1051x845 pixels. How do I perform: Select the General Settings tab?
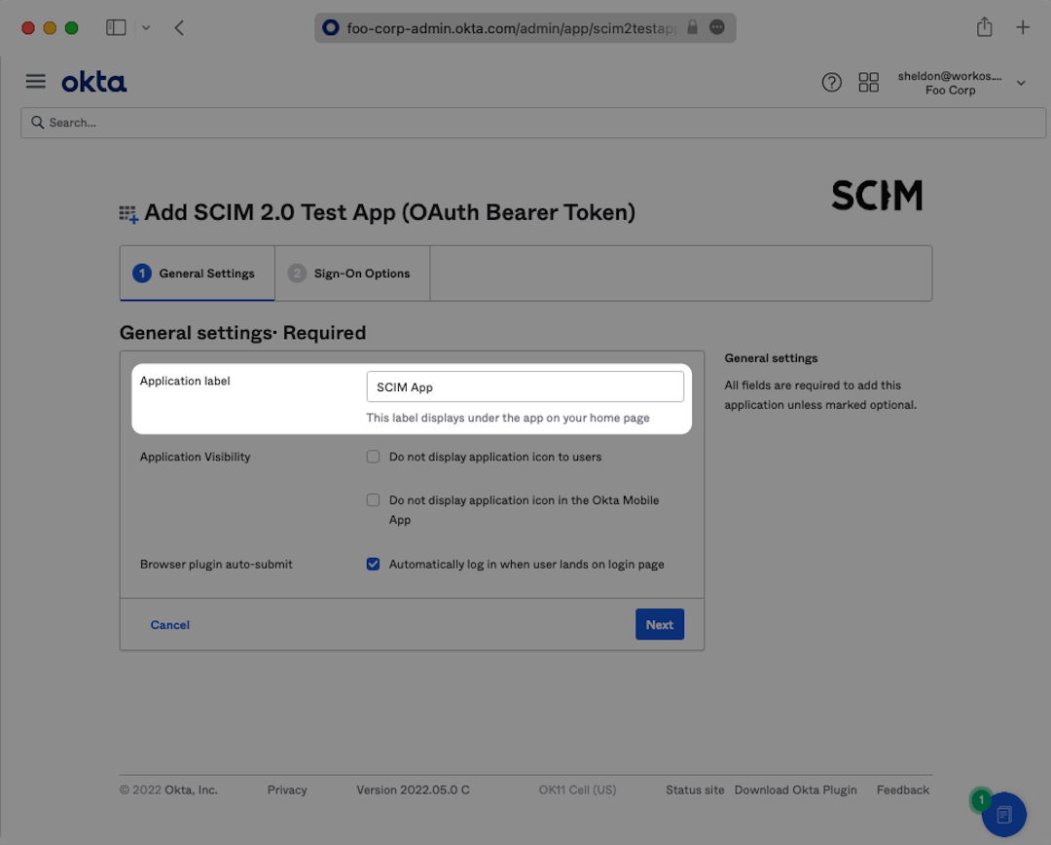point(198,274)
